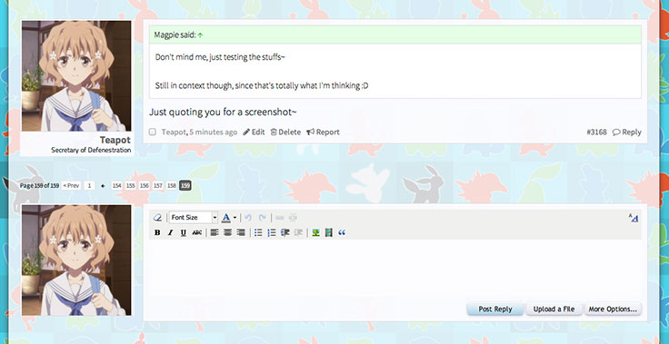Align text right
Image resolution: width=669 pixels, height=344 pixels.
[241, 232]
